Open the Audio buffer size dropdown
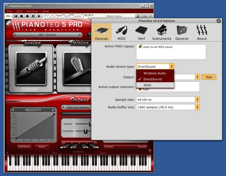The width and height of the screenshot is (226, 176). click(168, 107)
